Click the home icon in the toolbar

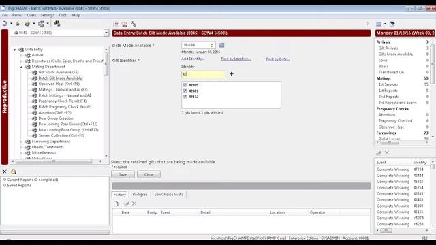point(18,24)
